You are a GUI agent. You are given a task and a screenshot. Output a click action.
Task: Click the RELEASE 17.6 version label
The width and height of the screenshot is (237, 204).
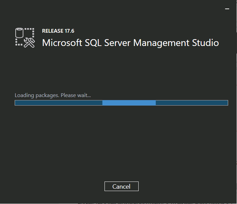(x=58, y=31)
